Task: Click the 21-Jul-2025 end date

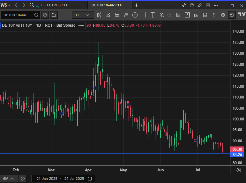Action: 74,179
